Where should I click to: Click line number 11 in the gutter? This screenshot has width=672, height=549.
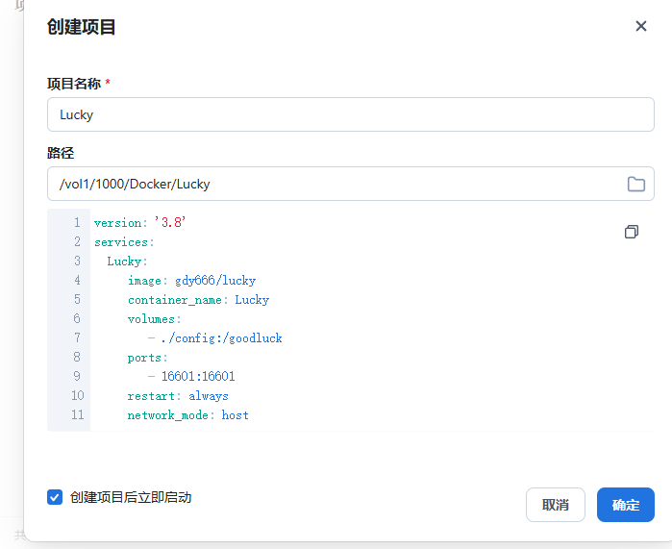click(76, 415)
